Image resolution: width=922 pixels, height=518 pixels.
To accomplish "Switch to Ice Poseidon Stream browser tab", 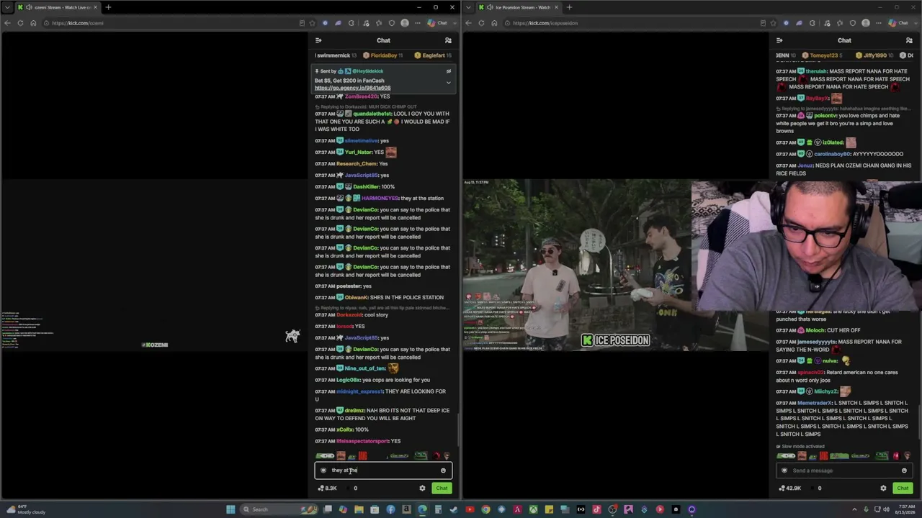I will (517, 7).
